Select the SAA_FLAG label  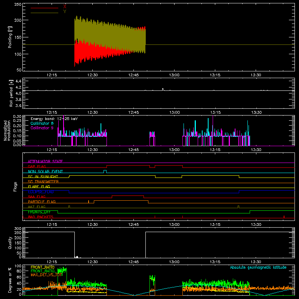tap(37, 197)
